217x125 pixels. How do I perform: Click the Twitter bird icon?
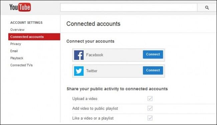[x=79, y=71]
